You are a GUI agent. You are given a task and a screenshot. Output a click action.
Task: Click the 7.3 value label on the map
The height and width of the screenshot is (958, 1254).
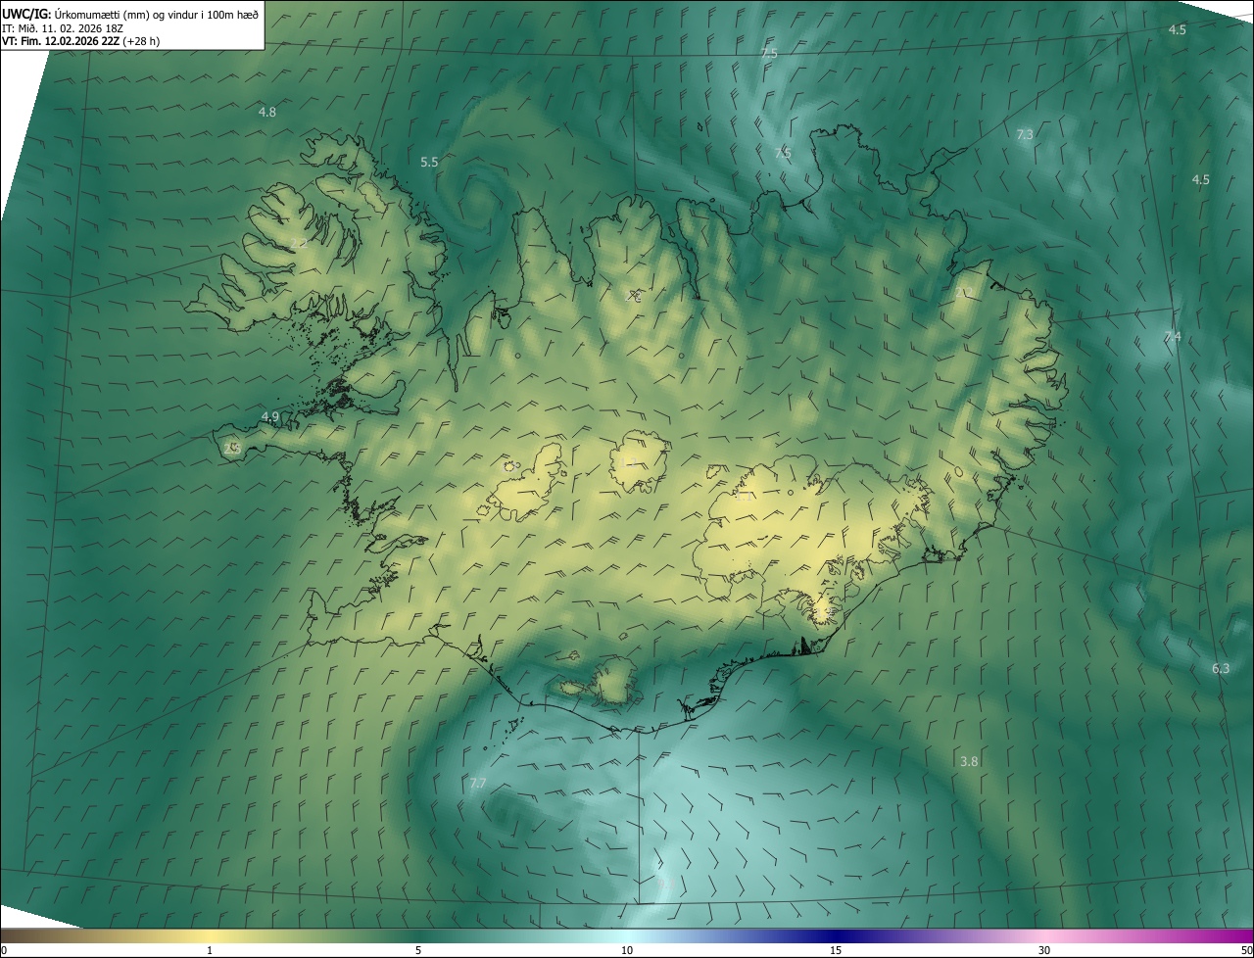(1025, 134)
